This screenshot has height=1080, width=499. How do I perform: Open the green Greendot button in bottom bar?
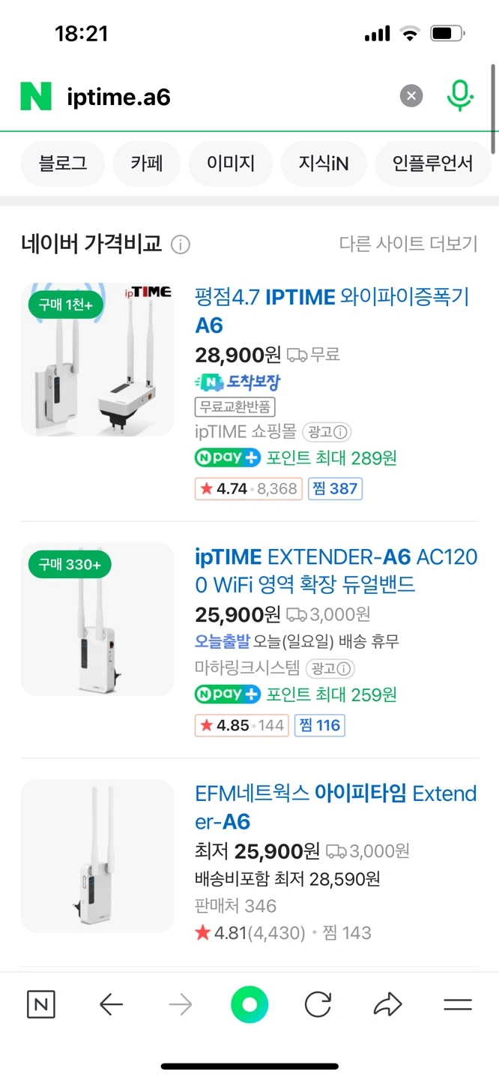pyautogui.click(x=250, y=1003)
